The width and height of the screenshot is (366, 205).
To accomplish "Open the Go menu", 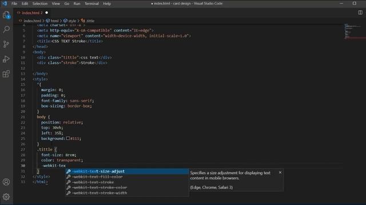I will pyautogui.click(x=67, y=3).
